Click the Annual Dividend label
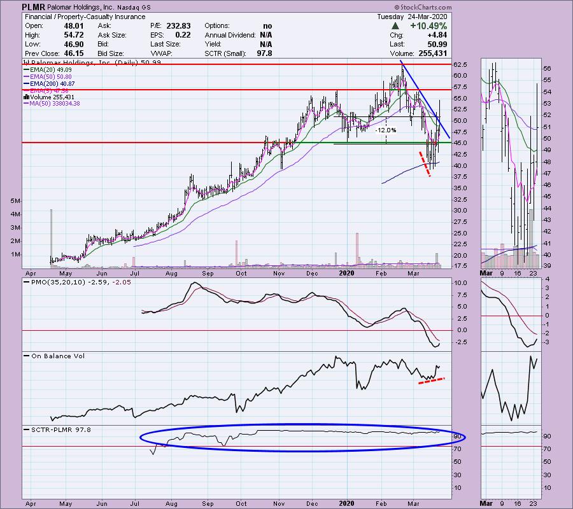 pos(230,35)
